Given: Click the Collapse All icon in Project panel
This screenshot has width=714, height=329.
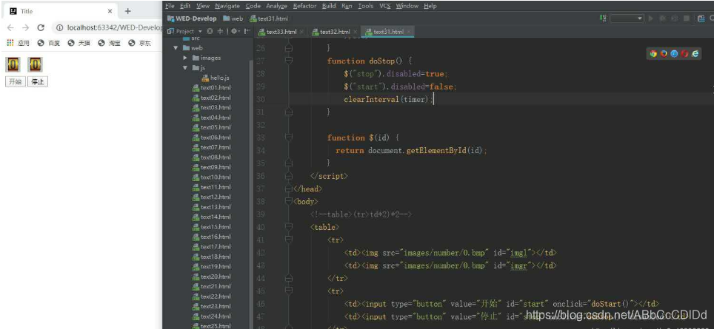Looking at the screenshot, I should click(x=221, y=31).
